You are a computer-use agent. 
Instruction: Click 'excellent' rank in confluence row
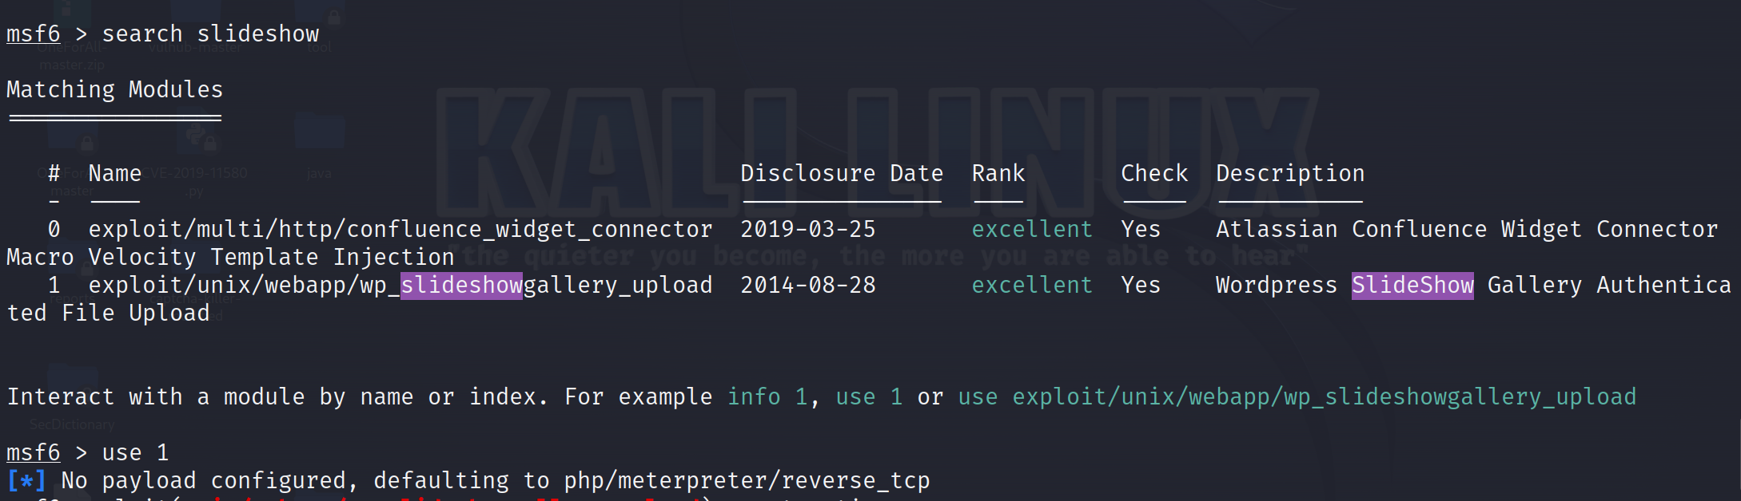pyautogui.click(x=1032, y=229)
